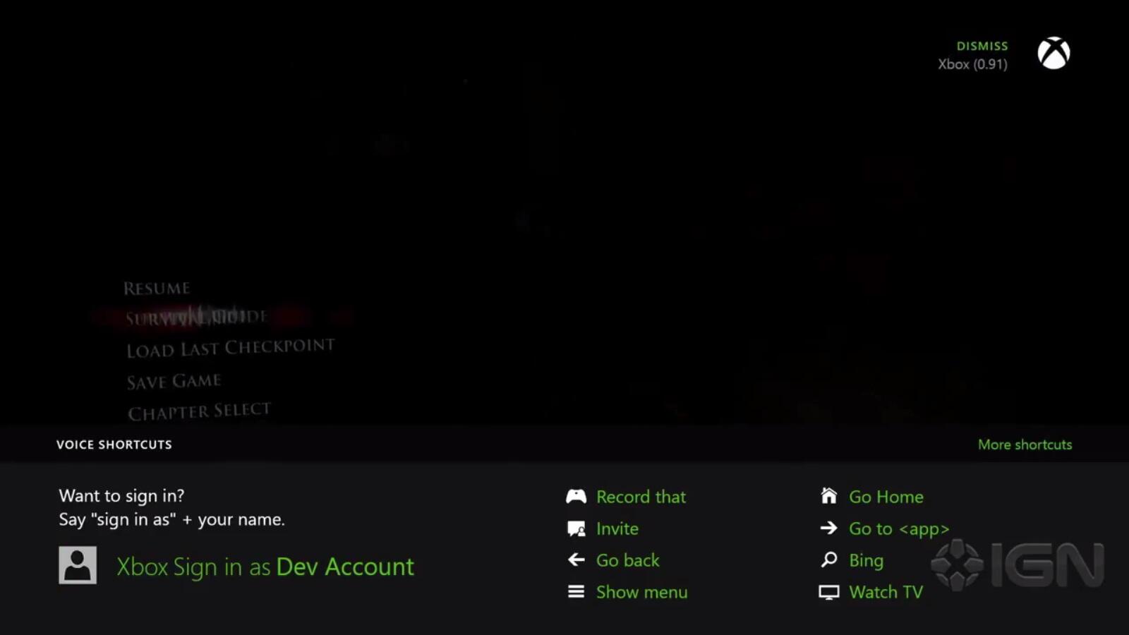Choose the Show menu shortcut text
This screenshot has width=1129, height=635.
point(642,592)
